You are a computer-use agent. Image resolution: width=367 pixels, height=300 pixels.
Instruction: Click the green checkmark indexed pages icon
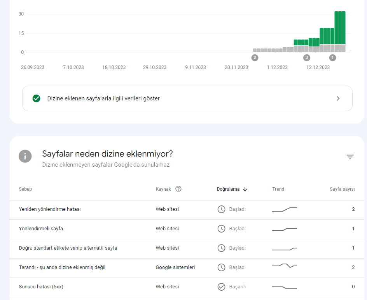36,98
